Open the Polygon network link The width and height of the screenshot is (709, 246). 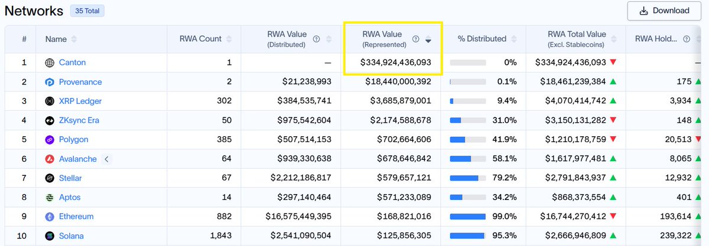(x=74, y=139)
